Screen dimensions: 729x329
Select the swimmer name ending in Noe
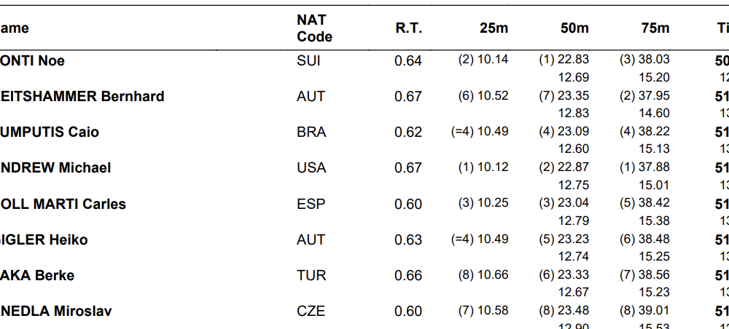(x=33, y=60)
